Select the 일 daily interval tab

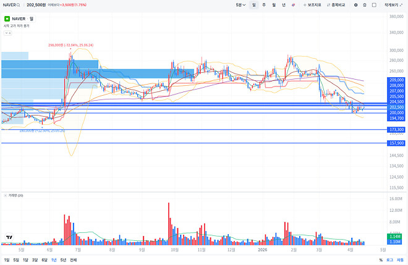coord(253,5)
